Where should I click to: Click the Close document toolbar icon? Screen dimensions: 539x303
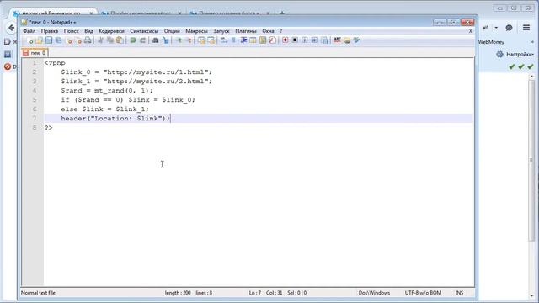pos(69,40)
